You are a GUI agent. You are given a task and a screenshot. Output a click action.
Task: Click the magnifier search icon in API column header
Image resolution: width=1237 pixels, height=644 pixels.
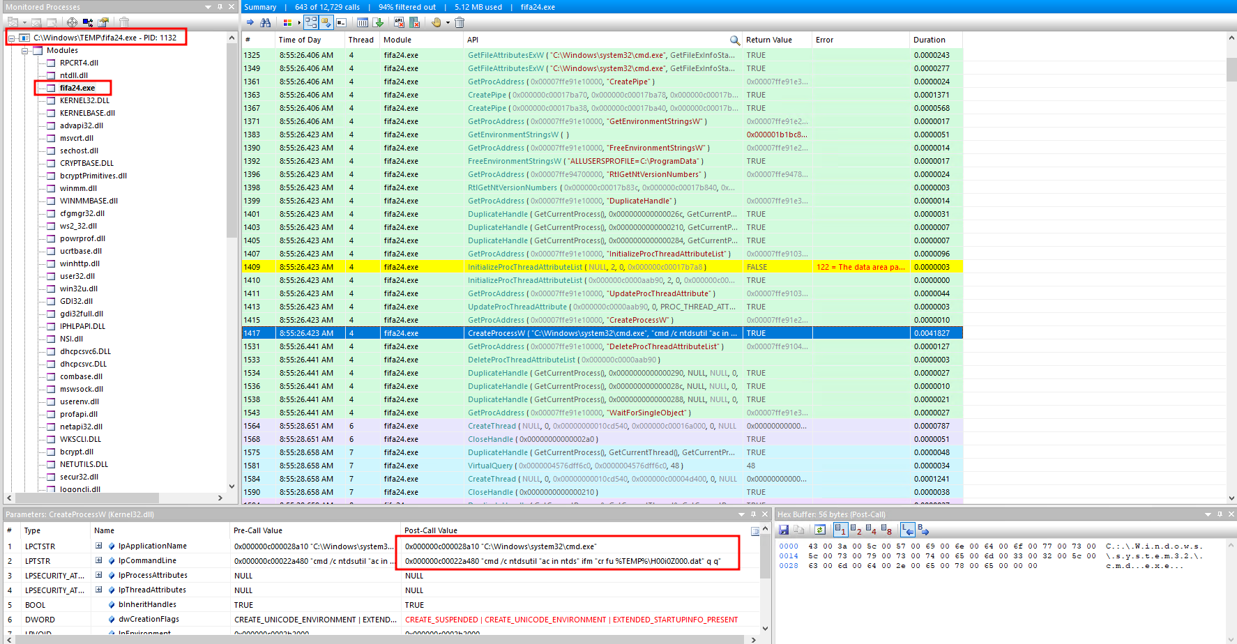click(x=735, y=40)
